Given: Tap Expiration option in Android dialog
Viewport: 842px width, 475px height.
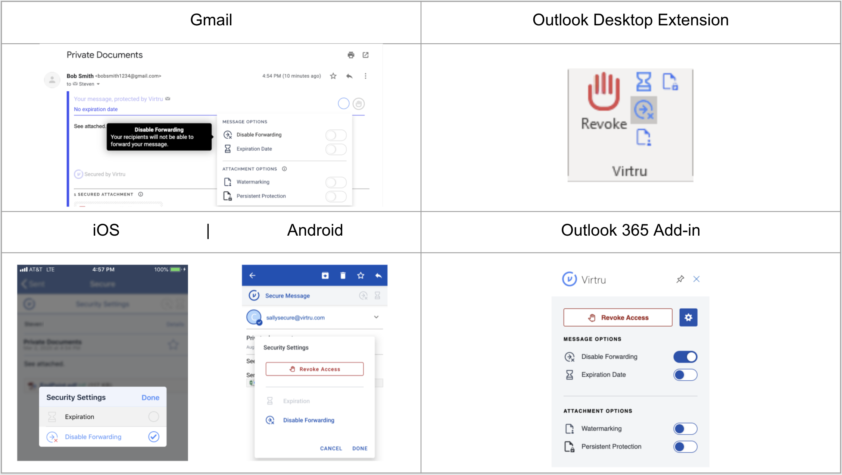Looking at the screenshot, I should click(296, 401).
